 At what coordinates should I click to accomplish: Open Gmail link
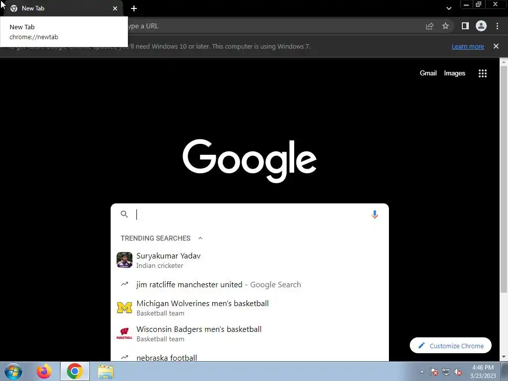pos(428,73)
